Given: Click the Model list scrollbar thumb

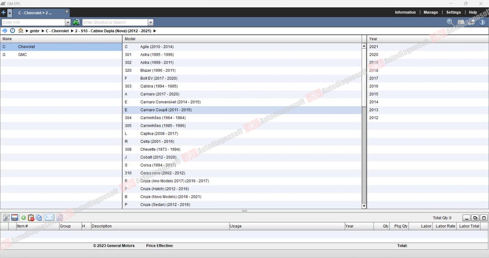Looking at the screenshot, I should [x=364, y=77].
